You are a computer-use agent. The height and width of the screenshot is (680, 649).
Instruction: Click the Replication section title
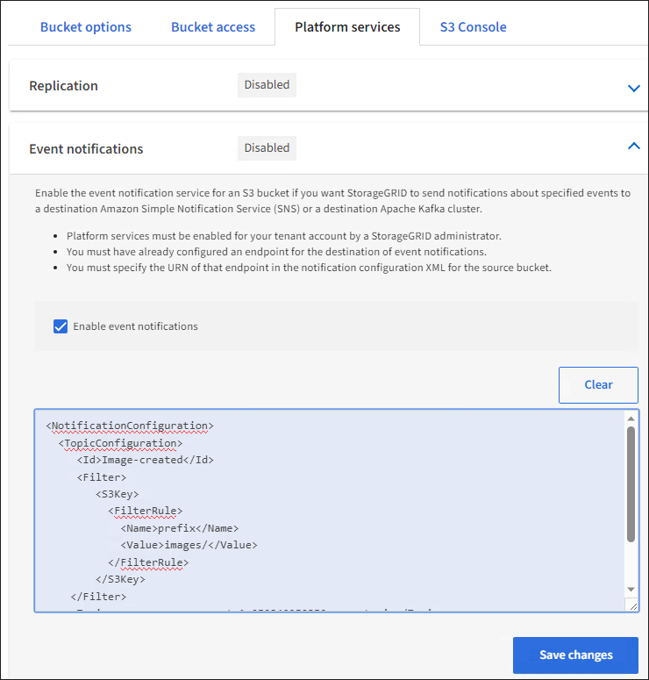coord(63,86)
